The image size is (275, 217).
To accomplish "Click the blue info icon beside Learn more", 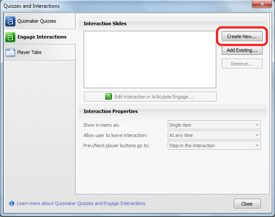I will [12, 203].
